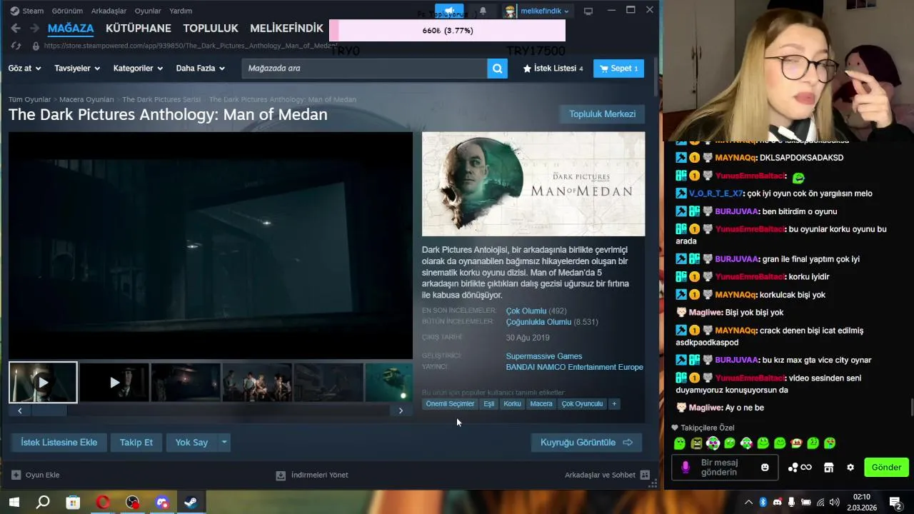914x514 pixels.
Task: Open BANDAI NAMCO Entertainment Europe link
Action: click(x=575, y=367)
